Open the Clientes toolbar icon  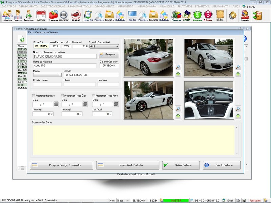click(7, 15)
